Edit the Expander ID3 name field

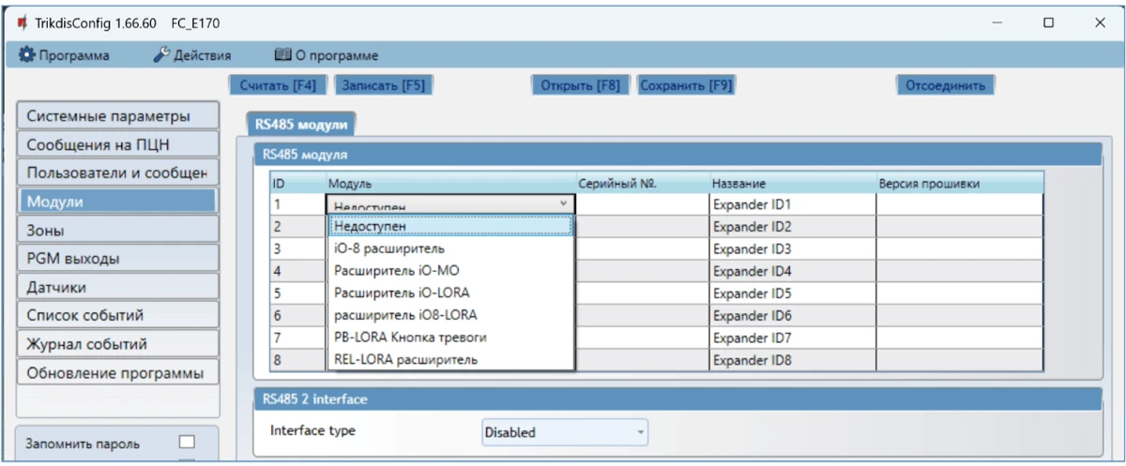[x=791, y=248]
